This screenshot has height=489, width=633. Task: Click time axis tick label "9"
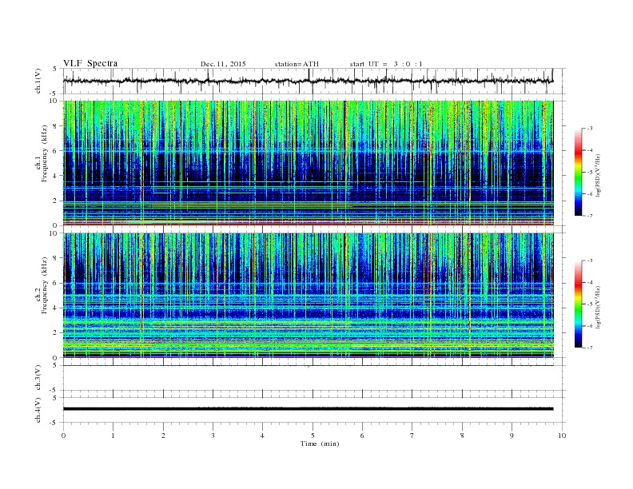pos(512,435)
